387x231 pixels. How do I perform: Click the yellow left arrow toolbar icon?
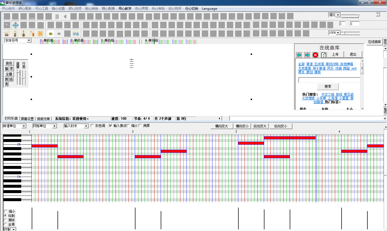pos(51,34)
